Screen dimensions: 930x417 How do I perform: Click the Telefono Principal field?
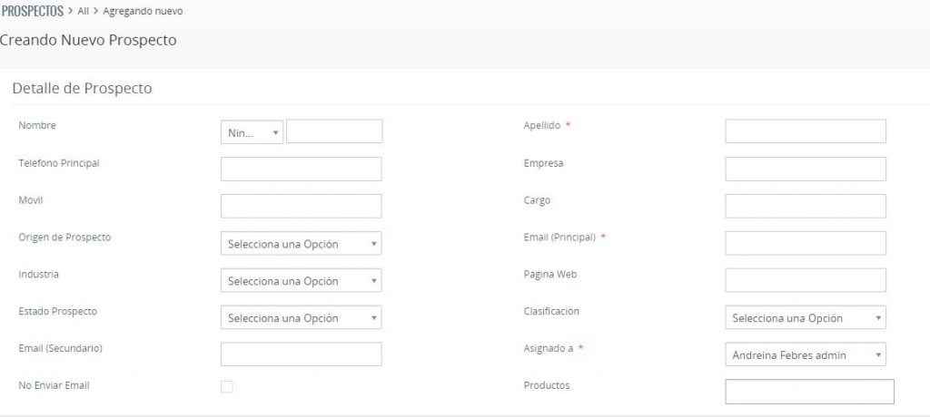click(301, 169)
